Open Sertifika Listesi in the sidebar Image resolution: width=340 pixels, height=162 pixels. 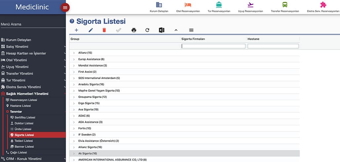25,118
